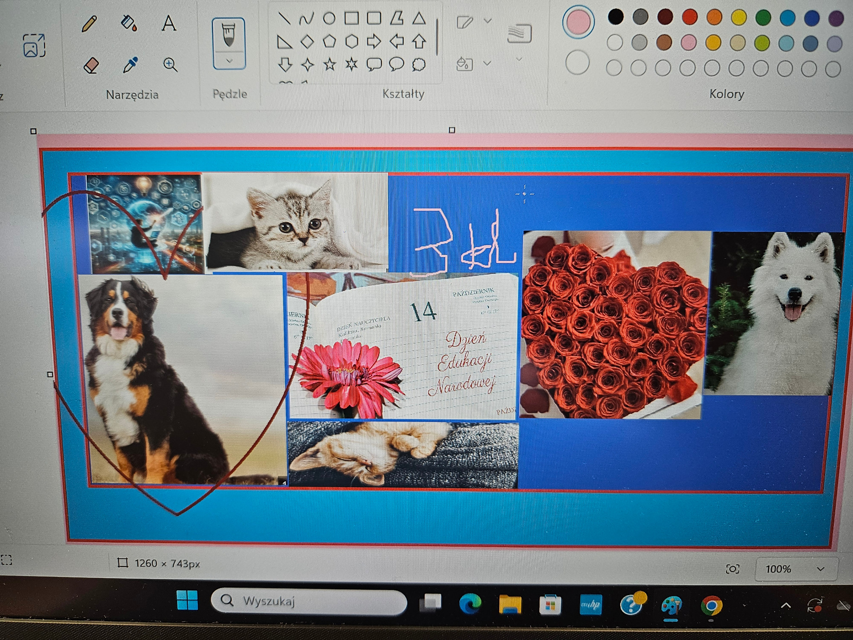
Task: Open Microsoft Store from taskbar
Action: coord(550,605)
